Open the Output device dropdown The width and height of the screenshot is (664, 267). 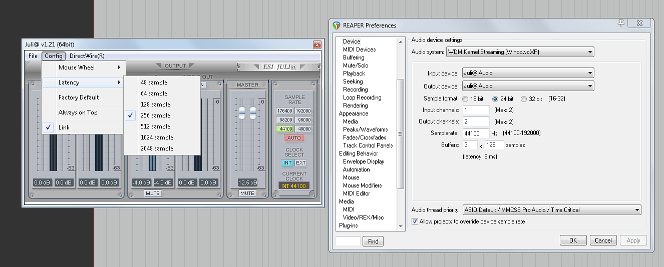[x=528, y=86]
